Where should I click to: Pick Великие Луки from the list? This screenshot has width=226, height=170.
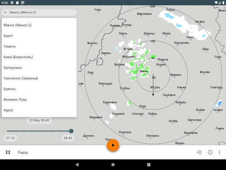click(39, 100)
